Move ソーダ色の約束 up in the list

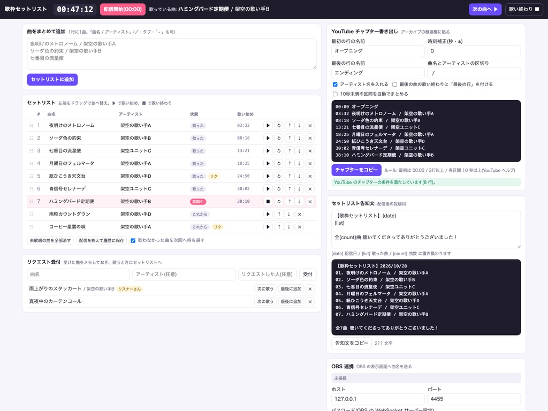pos(290,138)
